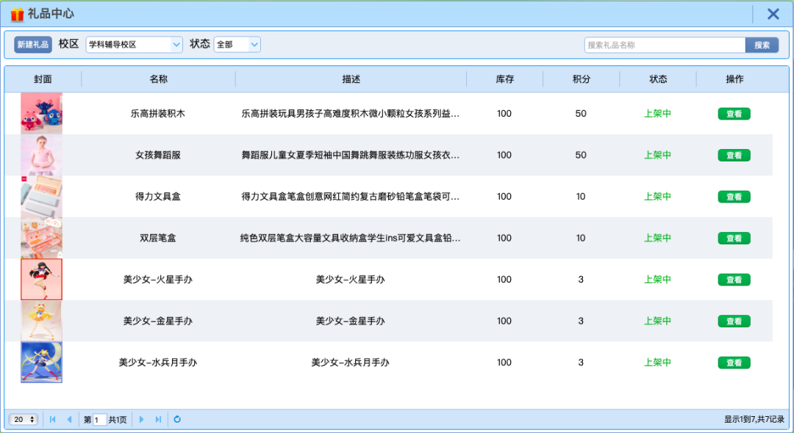Click the 操作 column header
This screenshot has width=794, height=433.
(734, 79)
